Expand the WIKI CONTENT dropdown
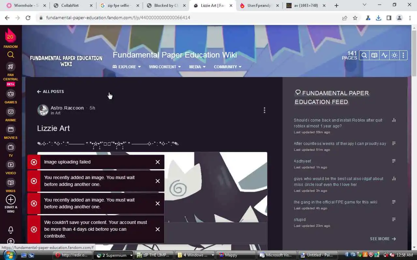Screen dimensions: 417x260 point(165,67)
